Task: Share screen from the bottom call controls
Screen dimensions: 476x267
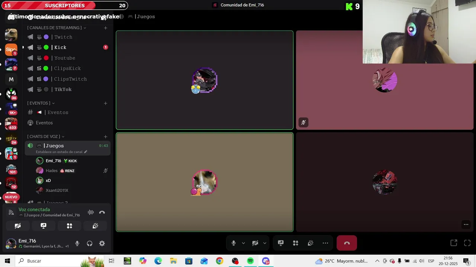Action: coord(281,243)
